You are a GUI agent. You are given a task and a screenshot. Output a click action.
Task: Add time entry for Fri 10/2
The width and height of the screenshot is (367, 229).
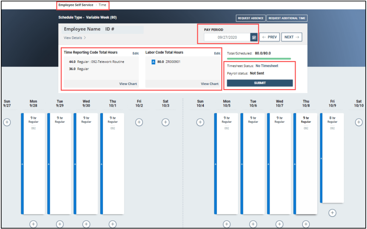(139, 122)
